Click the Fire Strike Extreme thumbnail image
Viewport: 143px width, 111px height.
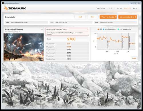[x=24, y=47]
